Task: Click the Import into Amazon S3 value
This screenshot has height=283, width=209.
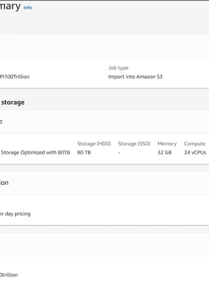Action: [x=135, y=77]
